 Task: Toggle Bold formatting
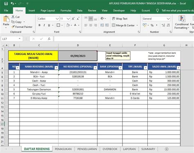point(39,25)
